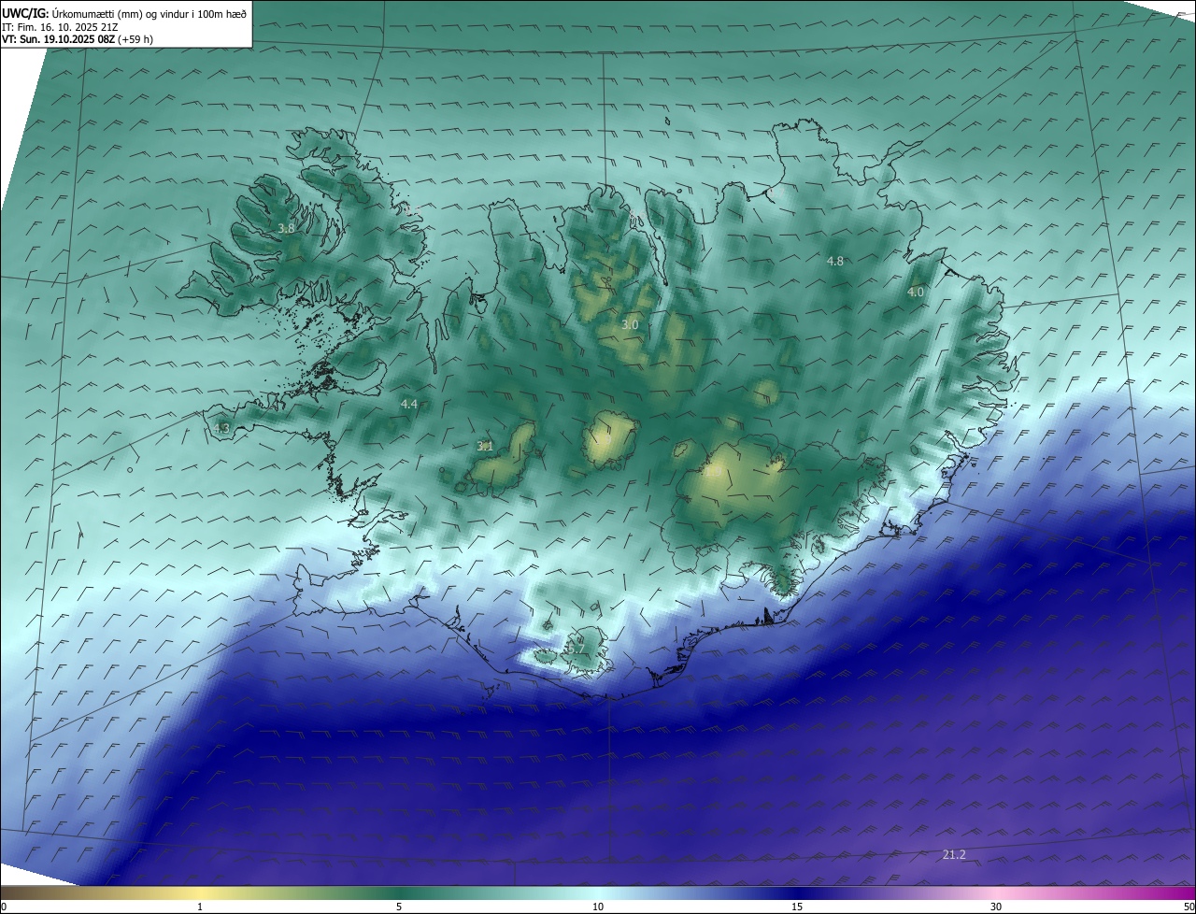Image resolution: width=1196 pixels, height=914 pixels.
Task: Click the title text 'UWC/IG: Úrkomumætti (mm)'
Action: 73,14
